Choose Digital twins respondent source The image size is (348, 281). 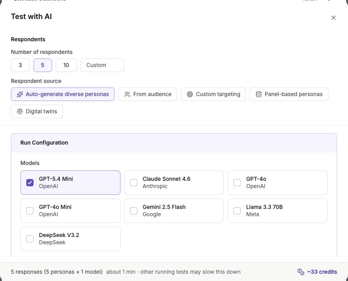37,111
